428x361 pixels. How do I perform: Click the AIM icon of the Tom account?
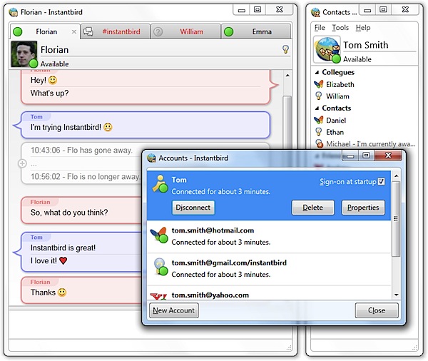point(160,184)
